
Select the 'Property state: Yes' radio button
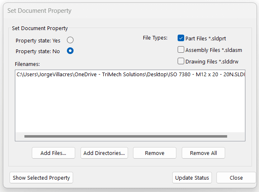[70, 40]
